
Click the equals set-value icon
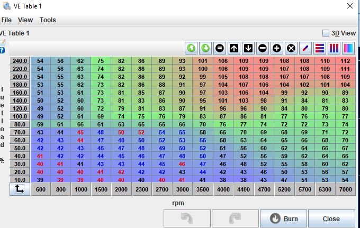pos(220,48)
